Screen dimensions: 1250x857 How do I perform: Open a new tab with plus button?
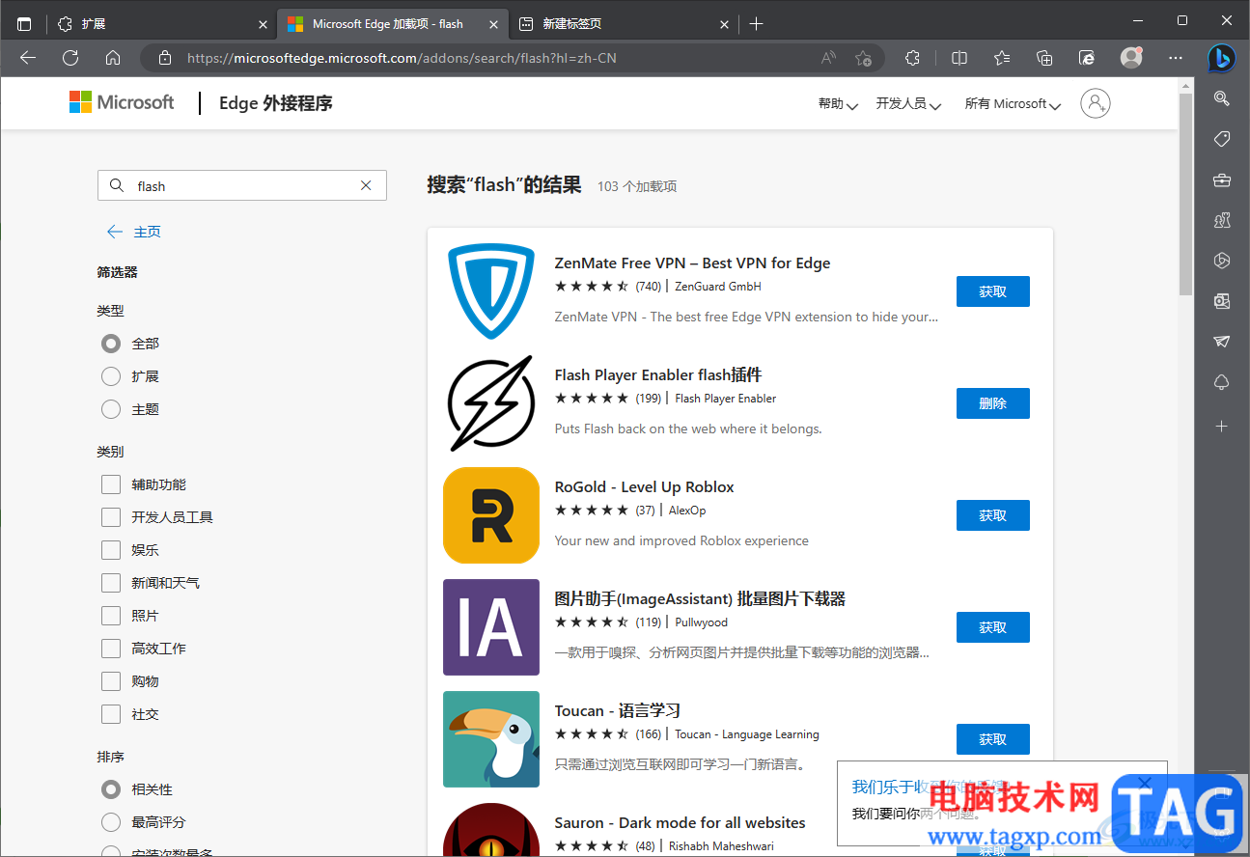point(757,23)
